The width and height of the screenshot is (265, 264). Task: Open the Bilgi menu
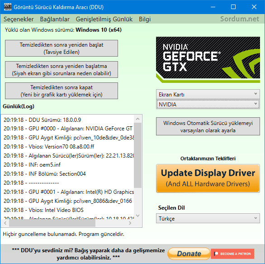pyautogui.click(x=145, y=19)
